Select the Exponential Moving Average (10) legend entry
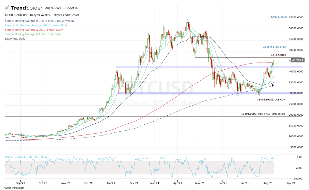The width and height of the screenshot is (309, 190). (x=36, y=25)
